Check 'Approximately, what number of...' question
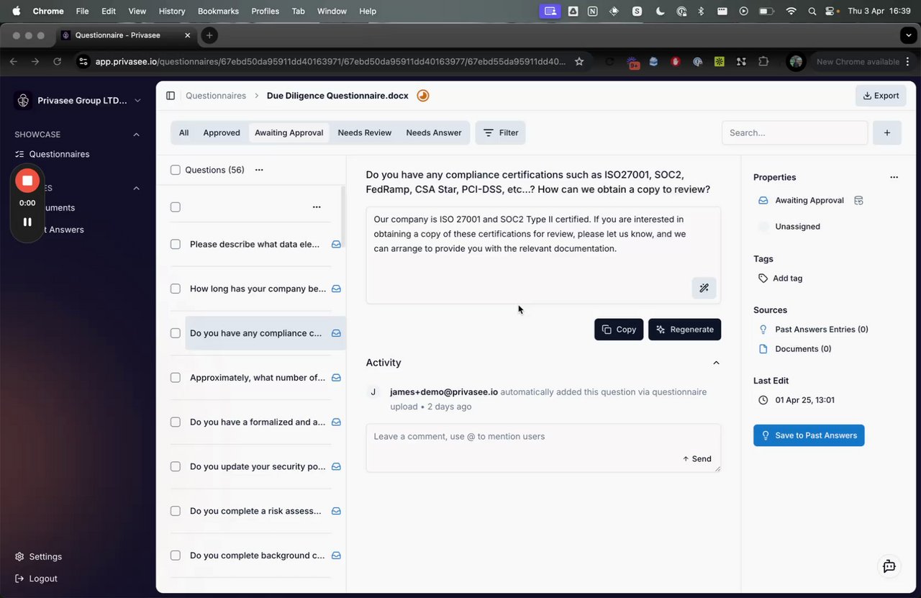 pos(176,378)
